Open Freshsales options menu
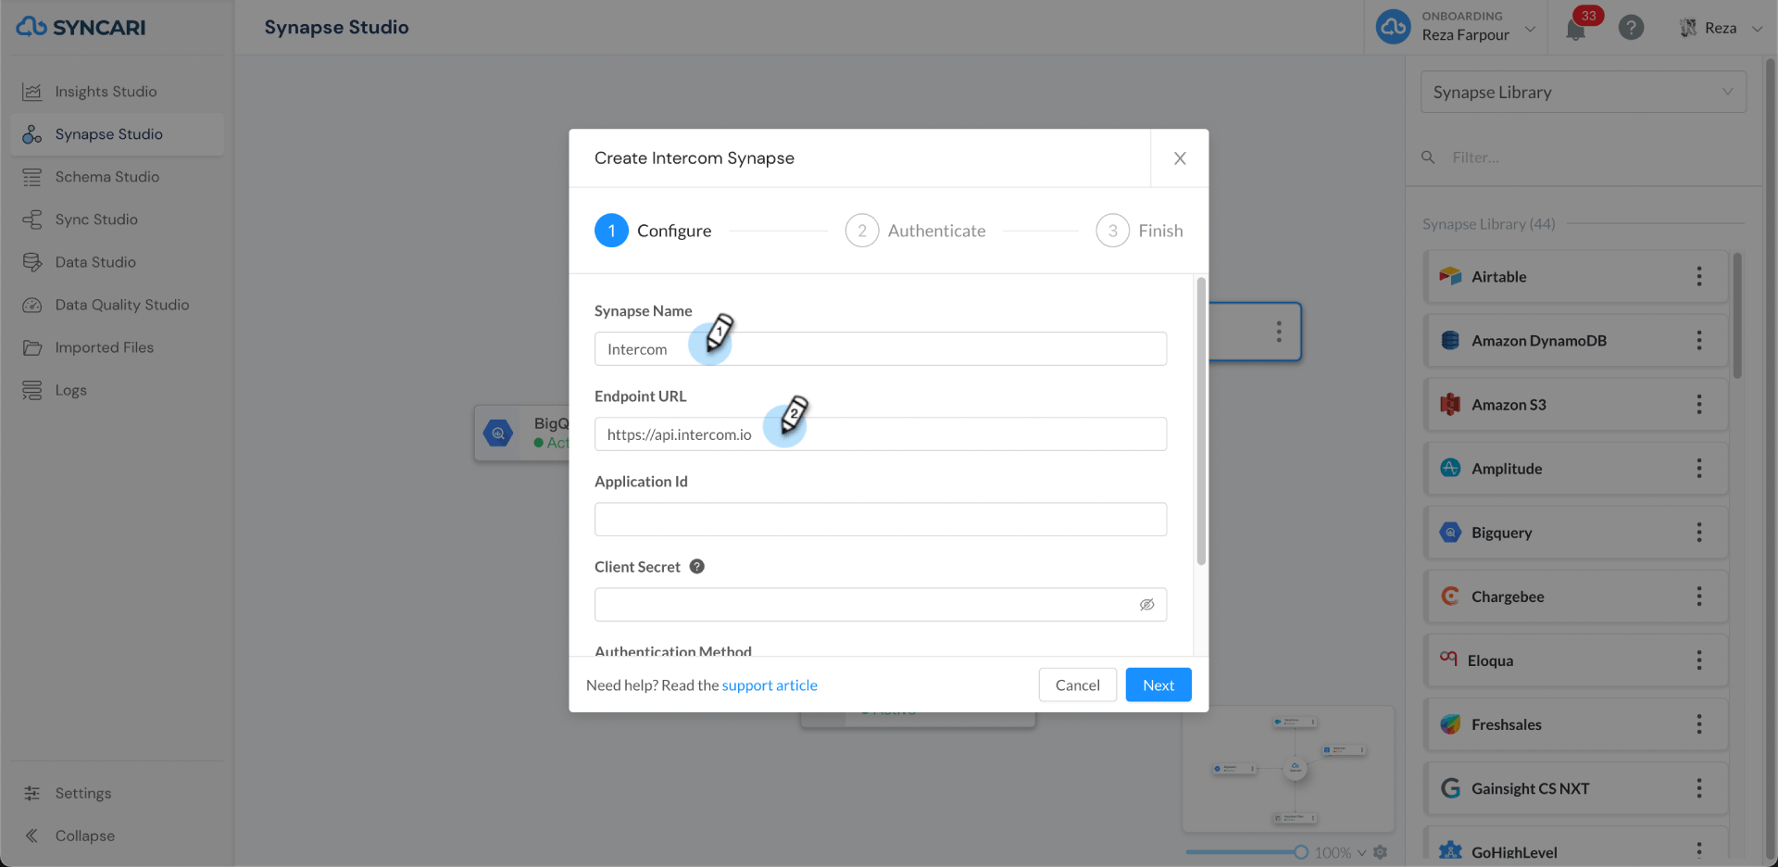 pyautogui.click(x=1699, y=723)
